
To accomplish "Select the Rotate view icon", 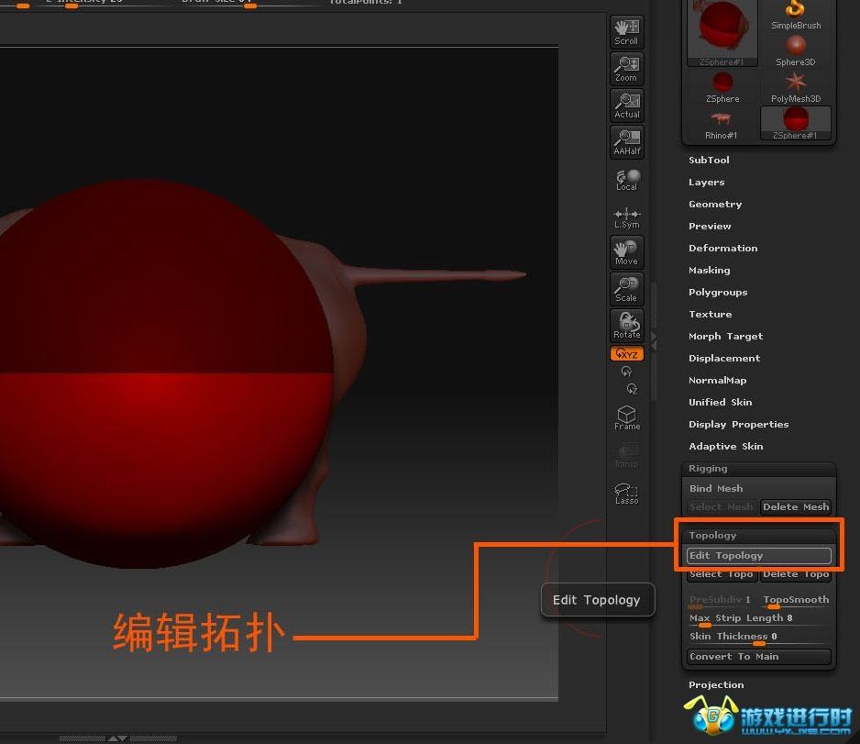I will [627, 326].
